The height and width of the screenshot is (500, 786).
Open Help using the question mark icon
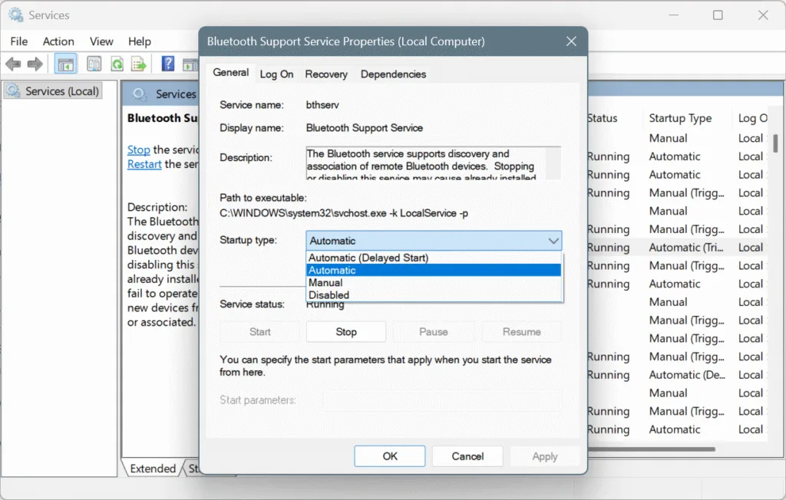click(167, 64)
